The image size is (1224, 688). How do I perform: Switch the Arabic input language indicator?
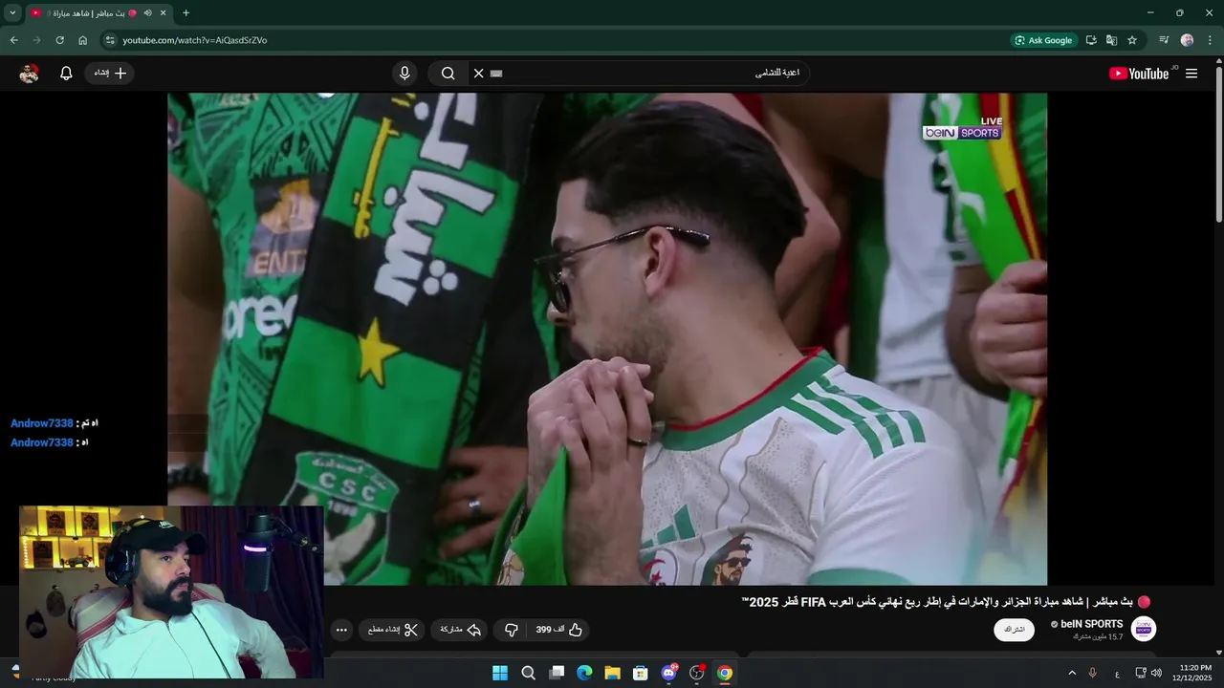(1118, 674)
